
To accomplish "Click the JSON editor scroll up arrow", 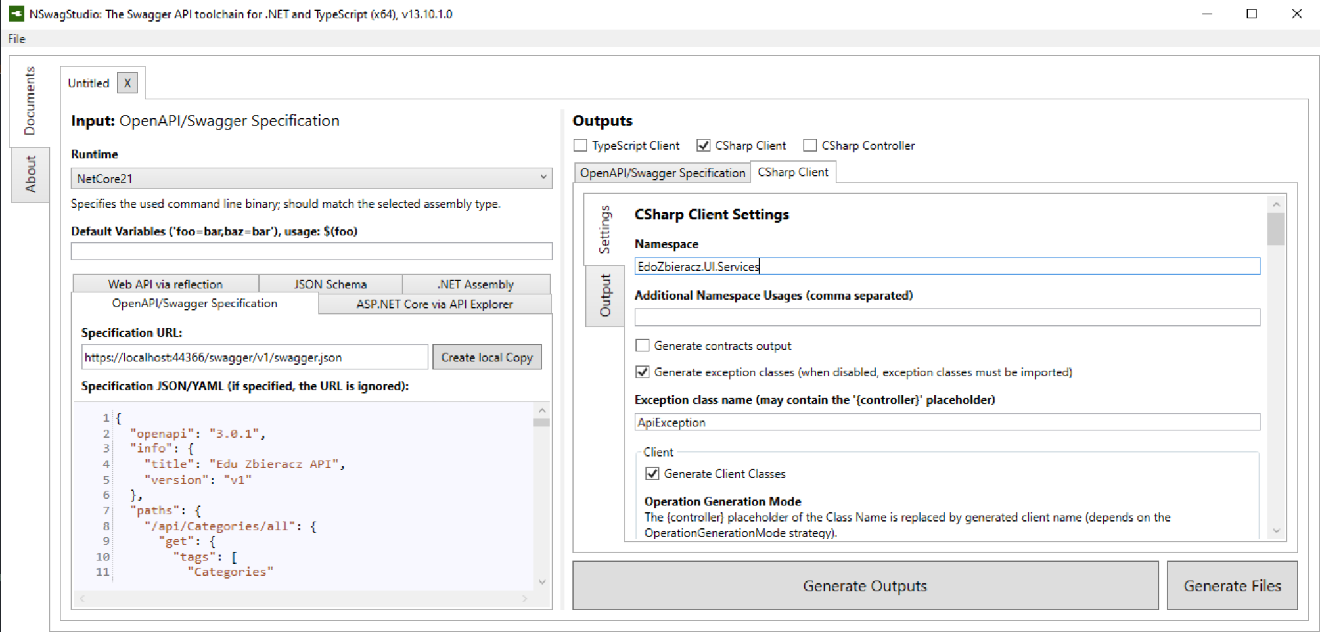I will point(542,411).
